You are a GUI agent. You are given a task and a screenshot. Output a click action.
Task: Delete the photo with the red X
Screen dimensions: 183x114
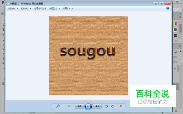click(121, 106)
